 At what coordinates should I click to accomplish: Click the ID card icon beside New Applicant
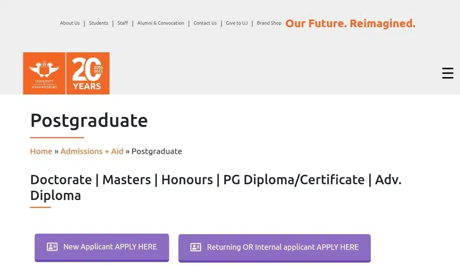[x=52, y=247]
